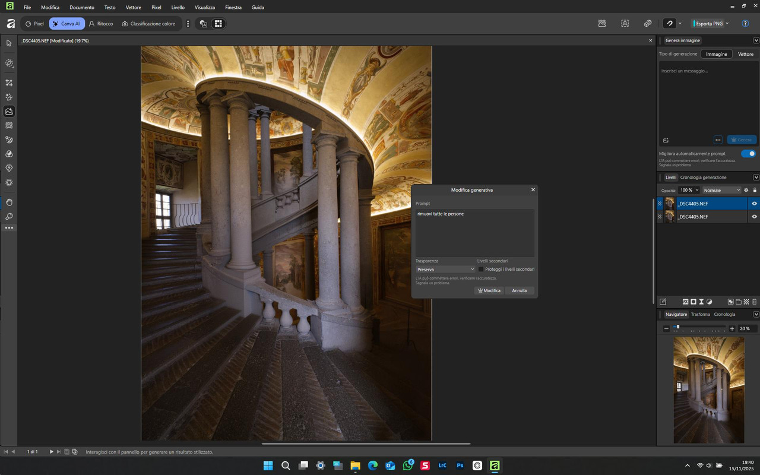Select Vettore generation type

[x=746, y=54]
